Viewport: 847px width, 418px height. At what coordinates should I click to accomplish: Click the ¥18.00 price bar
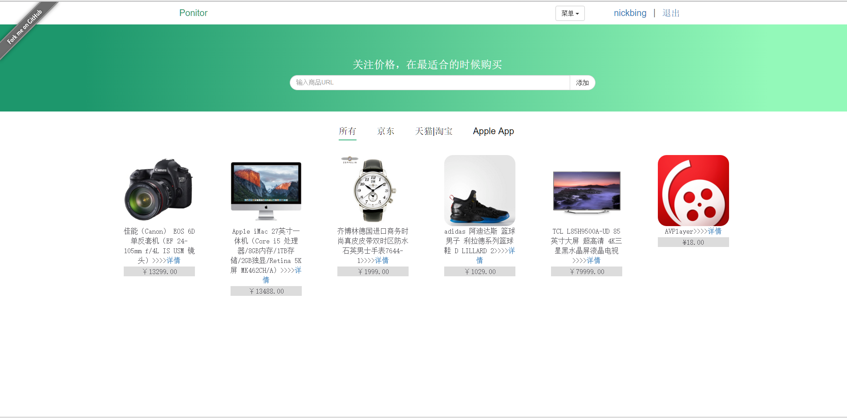click(693, 242)
